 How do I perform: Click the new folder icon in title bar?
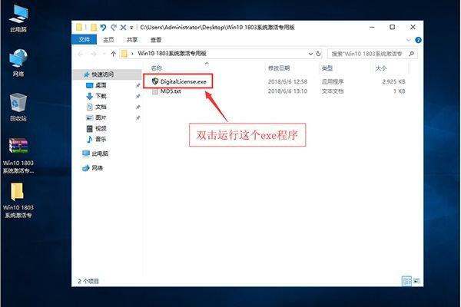click(x=94, y=28)
